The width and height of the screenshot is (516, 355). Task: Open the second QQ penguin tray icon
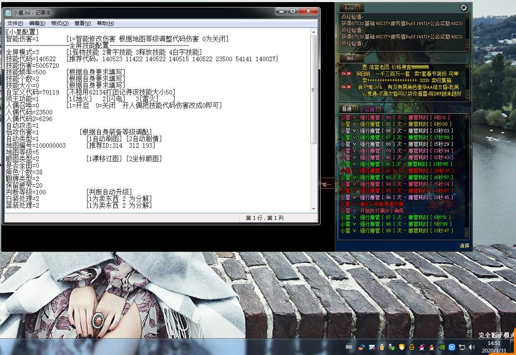click(x=431, y=347)
